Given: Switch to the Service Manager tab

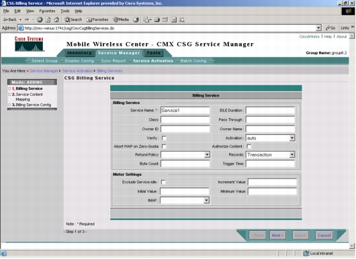Looking at the screenshot, I should (119, 53).
